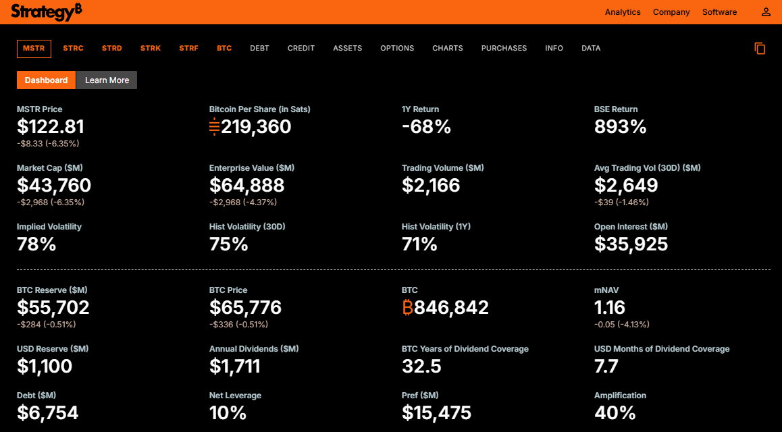
Task: Click the Strategy logo in header
Action: pos(47,12)
